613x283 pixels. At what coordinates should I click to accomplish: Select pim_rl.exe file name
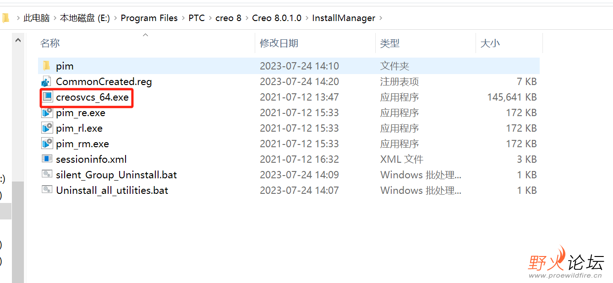pos(79,128)
